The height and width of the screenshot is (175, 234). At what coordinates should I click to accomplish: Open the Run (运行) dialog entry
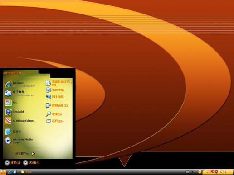[x=55, y=121]
